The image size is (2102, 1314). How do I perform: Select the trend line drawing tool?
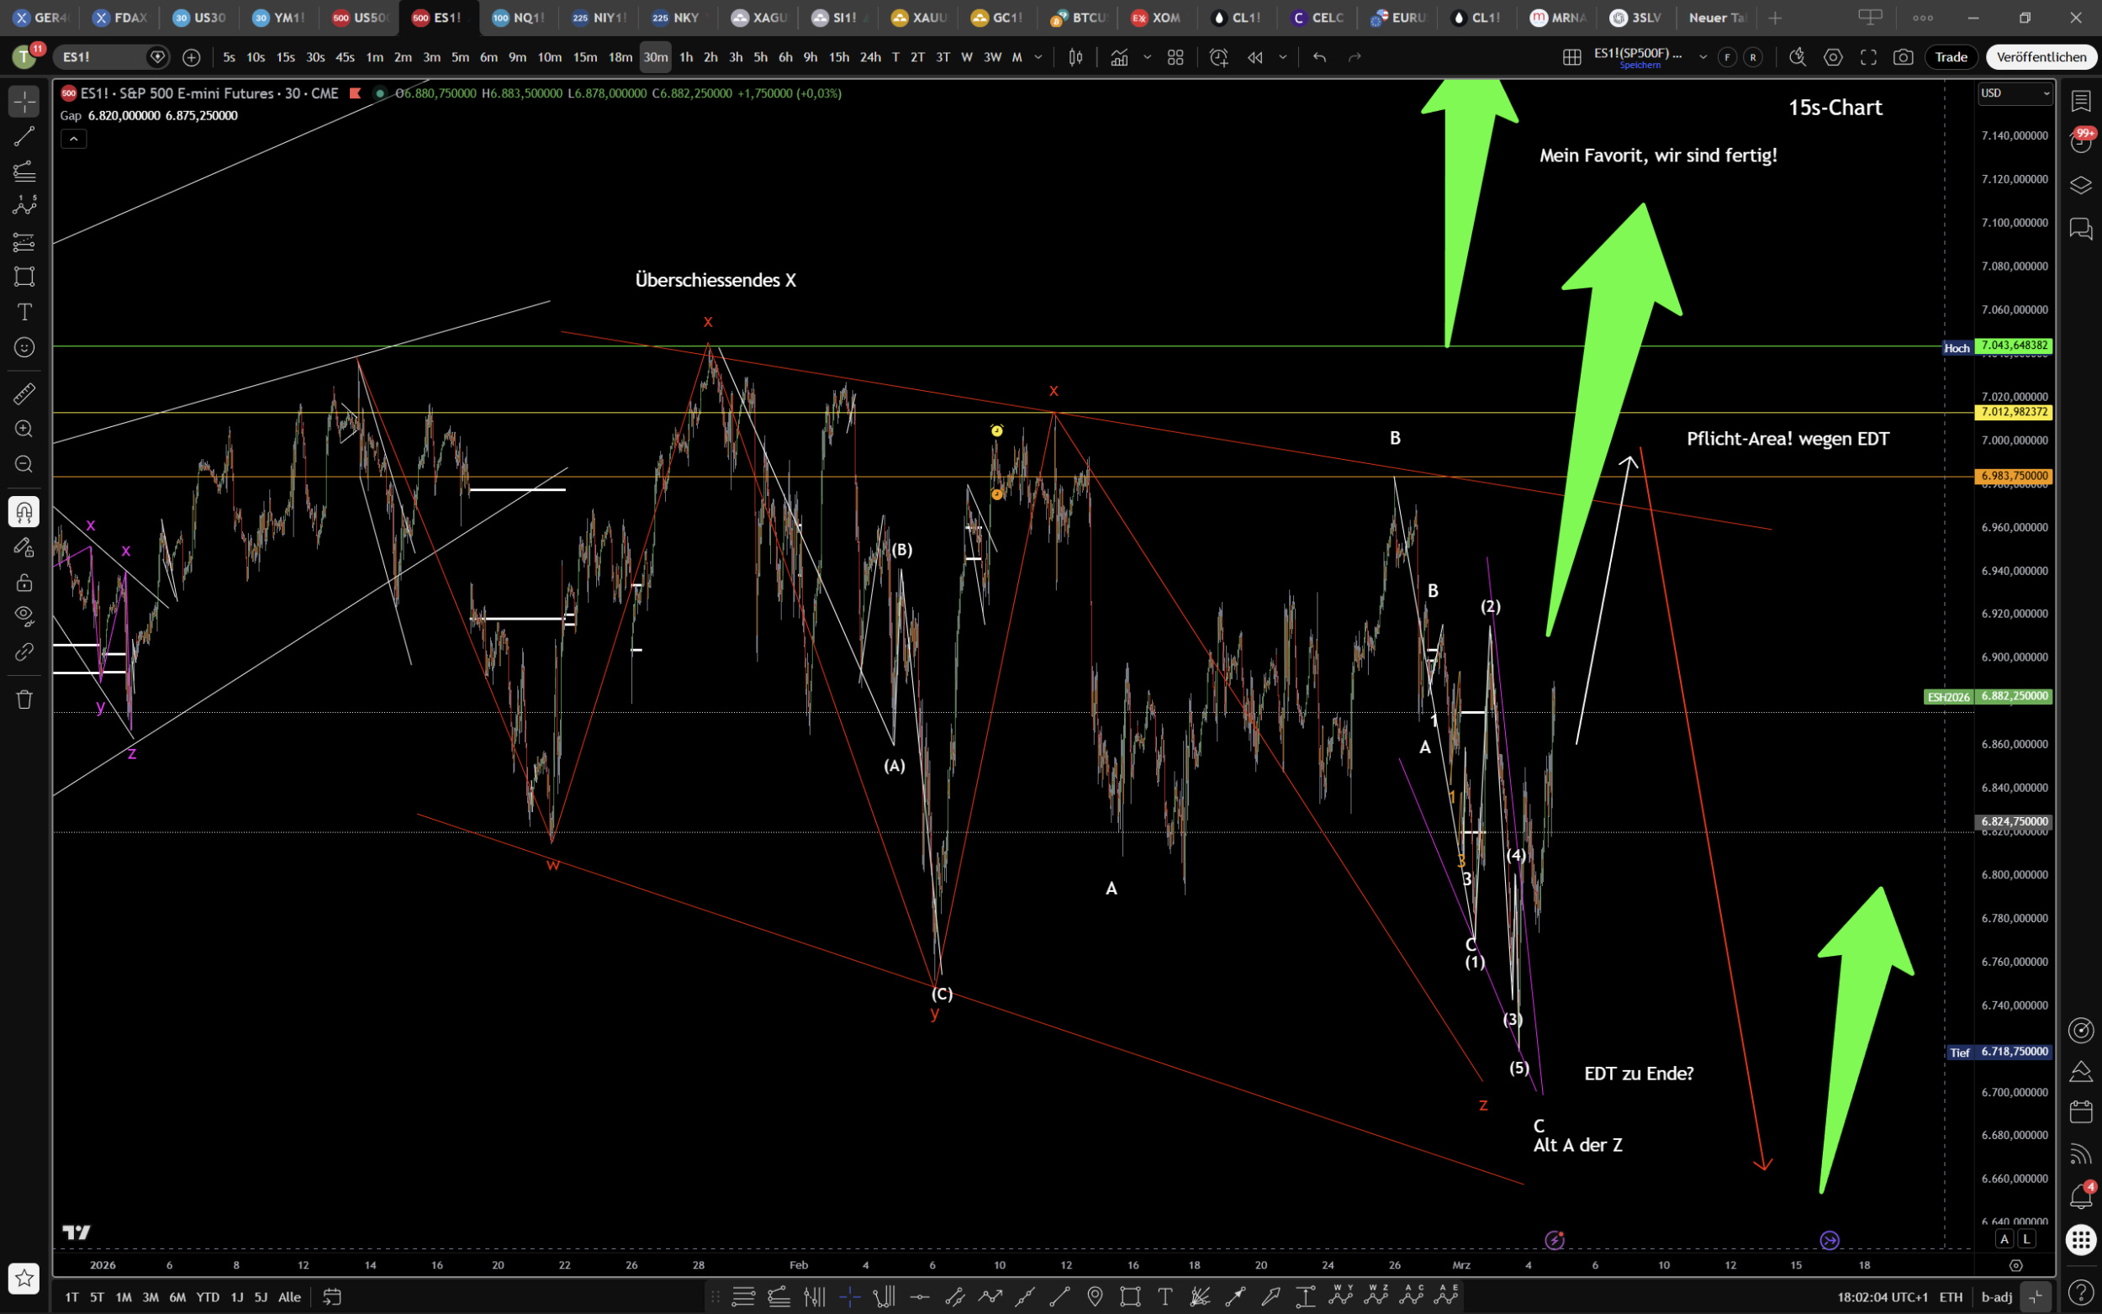tap(24, 136)
